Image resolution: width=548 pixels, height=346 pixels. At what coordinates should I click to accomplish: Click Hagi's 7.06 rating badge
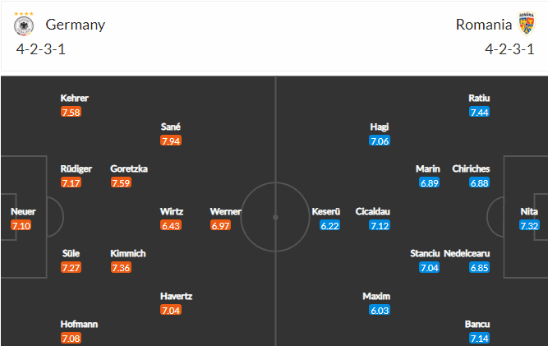click(380, 141)
